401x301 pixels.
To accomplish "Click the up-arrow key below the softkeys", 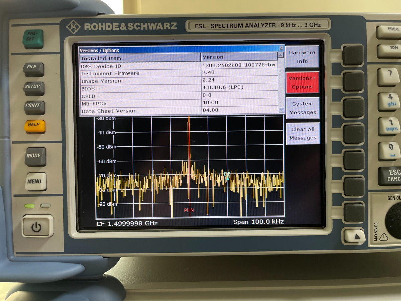I will (x=355, y=236).
